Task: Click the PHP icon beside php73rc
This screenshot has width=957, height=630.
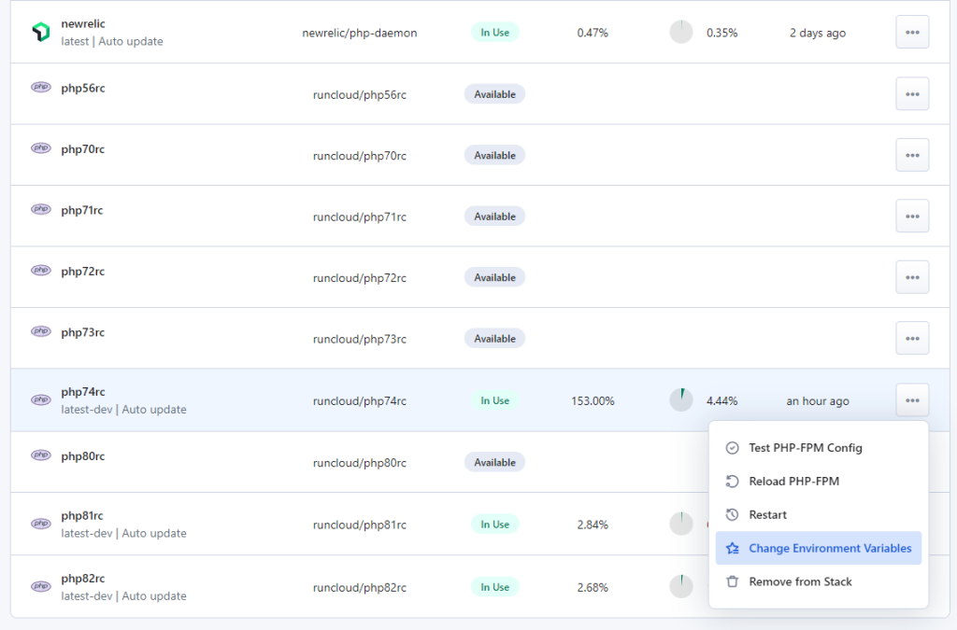Action: 41,330
